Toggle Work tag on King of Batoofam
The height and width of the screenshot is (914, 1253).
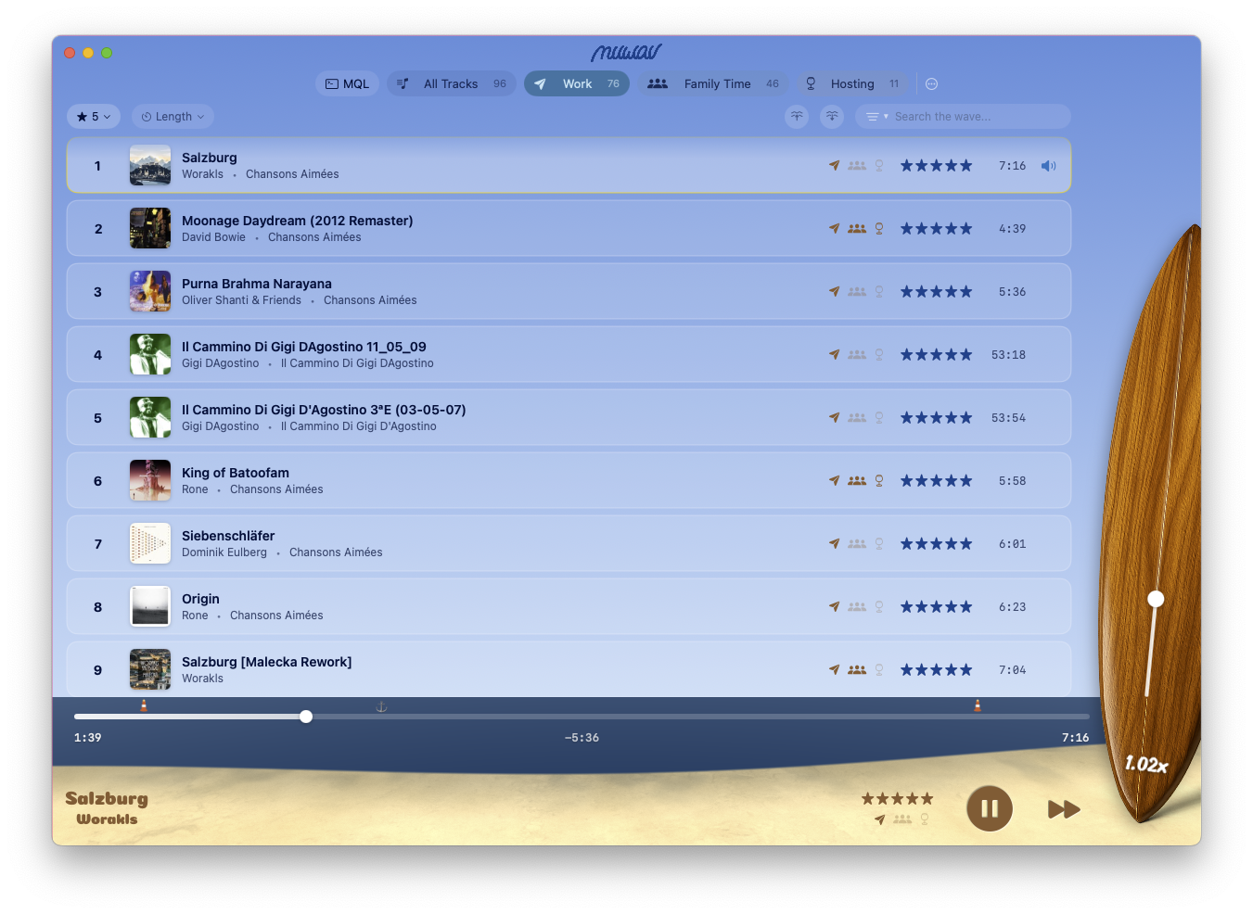pos(835,481)
